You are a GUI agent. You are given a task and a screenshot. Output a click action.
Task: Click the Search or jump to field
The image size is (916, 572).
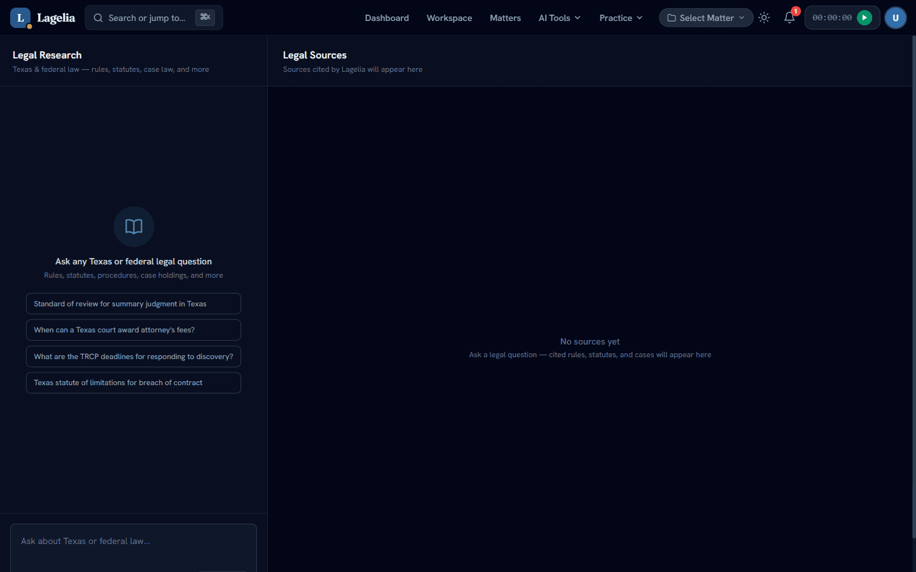pos(154,18)
